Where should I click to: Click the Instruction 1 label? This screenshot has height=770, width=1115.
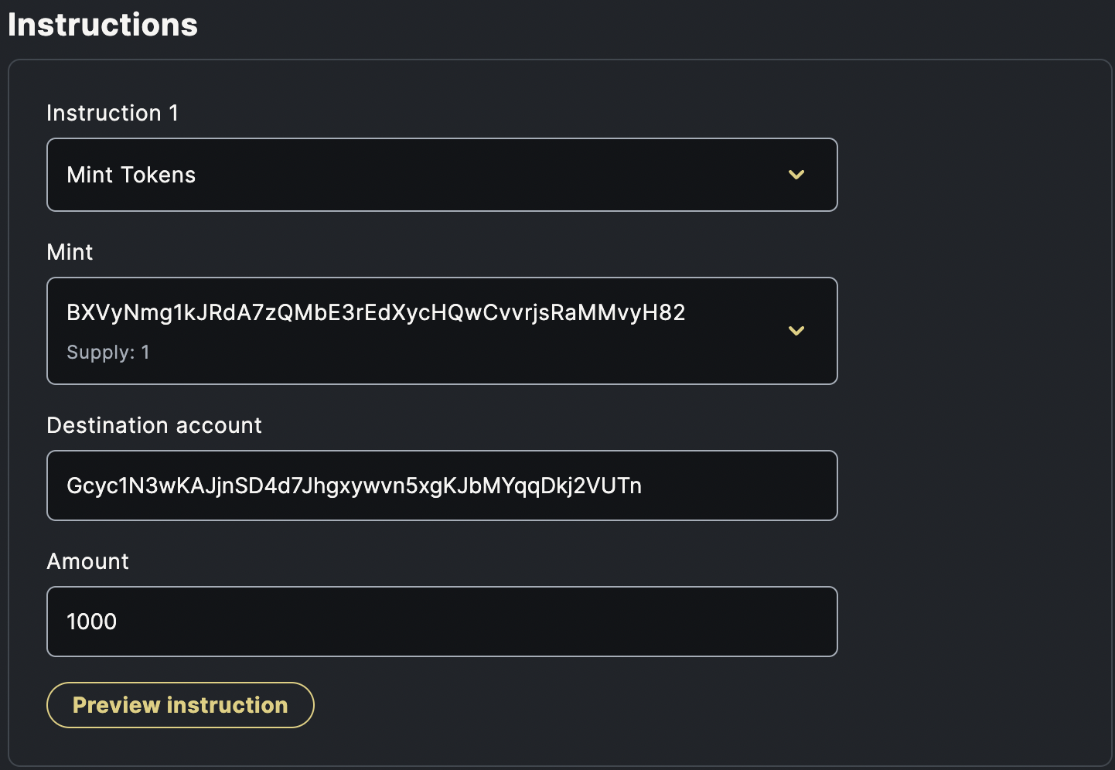(x=113, y=113)
